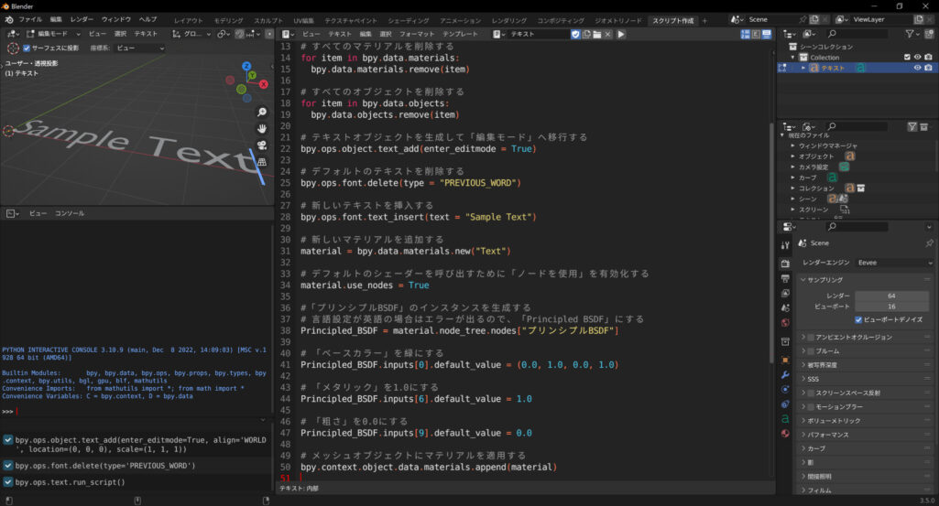The width and height of the screenshot is (939, 506).
Task: Open the Modifiers wrench tab icon
Action: coord(785,375)
